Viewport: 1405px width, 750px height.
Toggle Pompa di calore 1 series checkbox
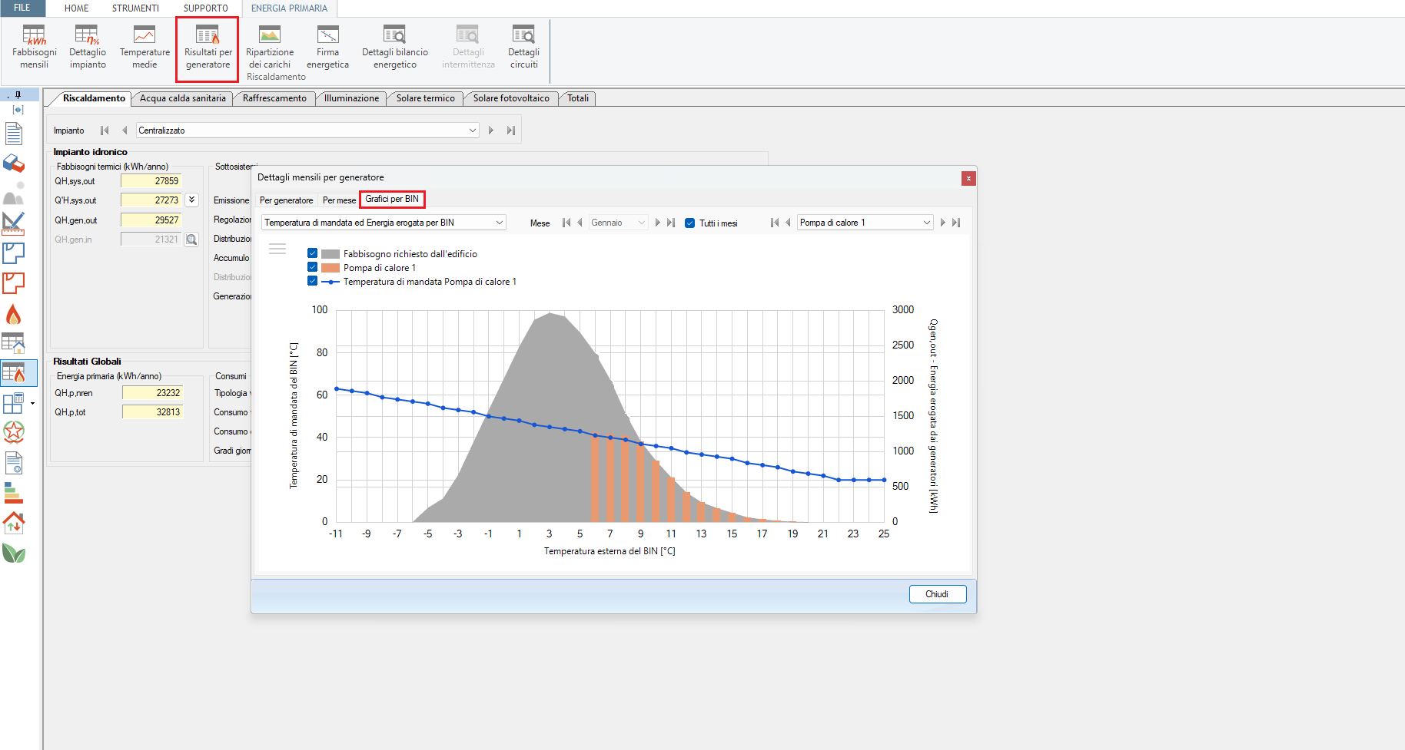[312, 266]
